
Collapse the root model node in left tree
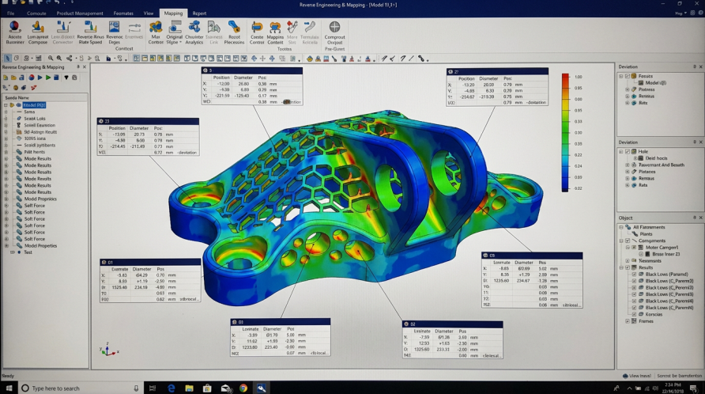pos(6,105)
